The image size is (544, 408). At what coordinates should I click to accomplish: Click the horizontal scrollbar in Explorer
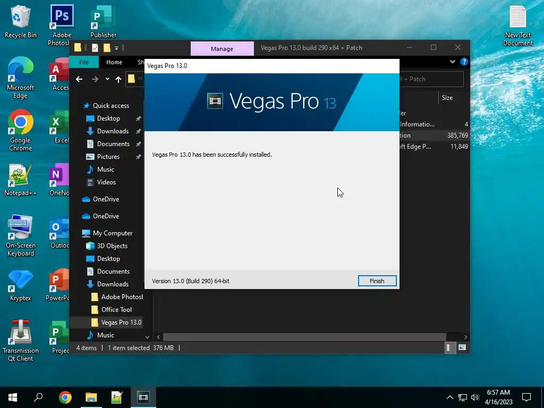pos(304,337)
